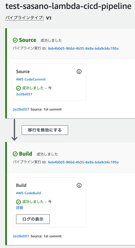Viewport: 135px width, 248px height.
Task: Open pipeline execution ID link in Source stage
Action: point(83,48)
